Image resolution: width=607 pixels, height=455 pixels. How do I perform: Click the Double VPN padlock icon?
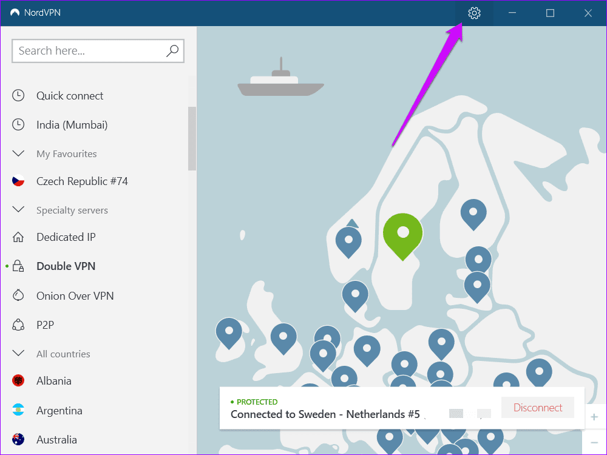coord(18,266)
